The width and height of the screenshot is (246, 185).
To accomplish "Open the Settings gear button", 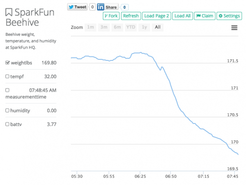I will tap(229, 16).
